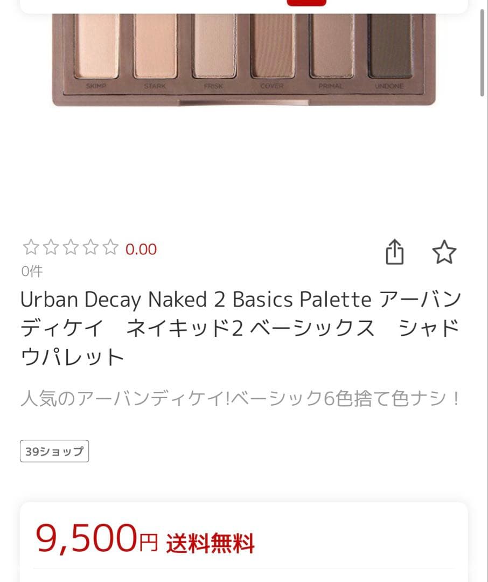The height and width of the screenshot is (582, 488).
Task: Click the red button above the palette image
Action: [x=306, y=2]
